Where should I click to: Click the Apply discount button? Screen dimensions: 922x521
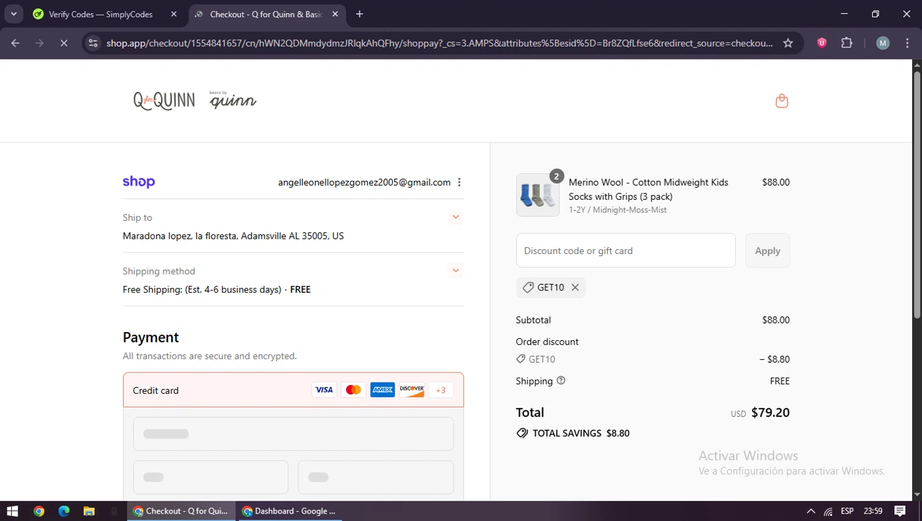click(767, 250)
